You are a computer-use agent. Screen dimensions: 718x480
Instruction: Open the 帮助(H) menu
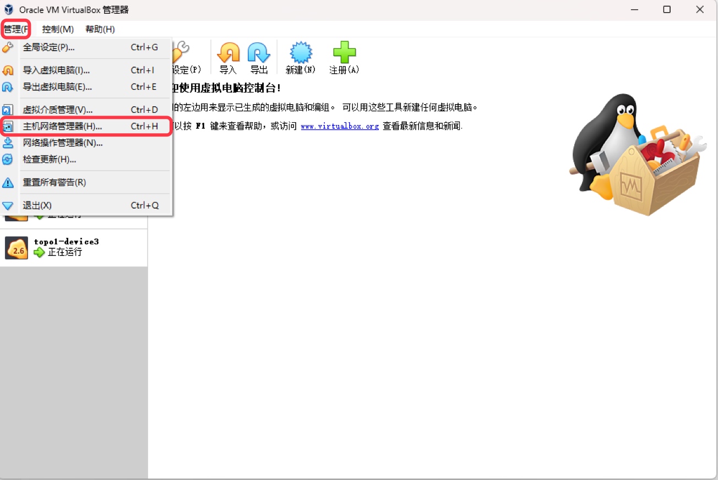click(100, 29)
